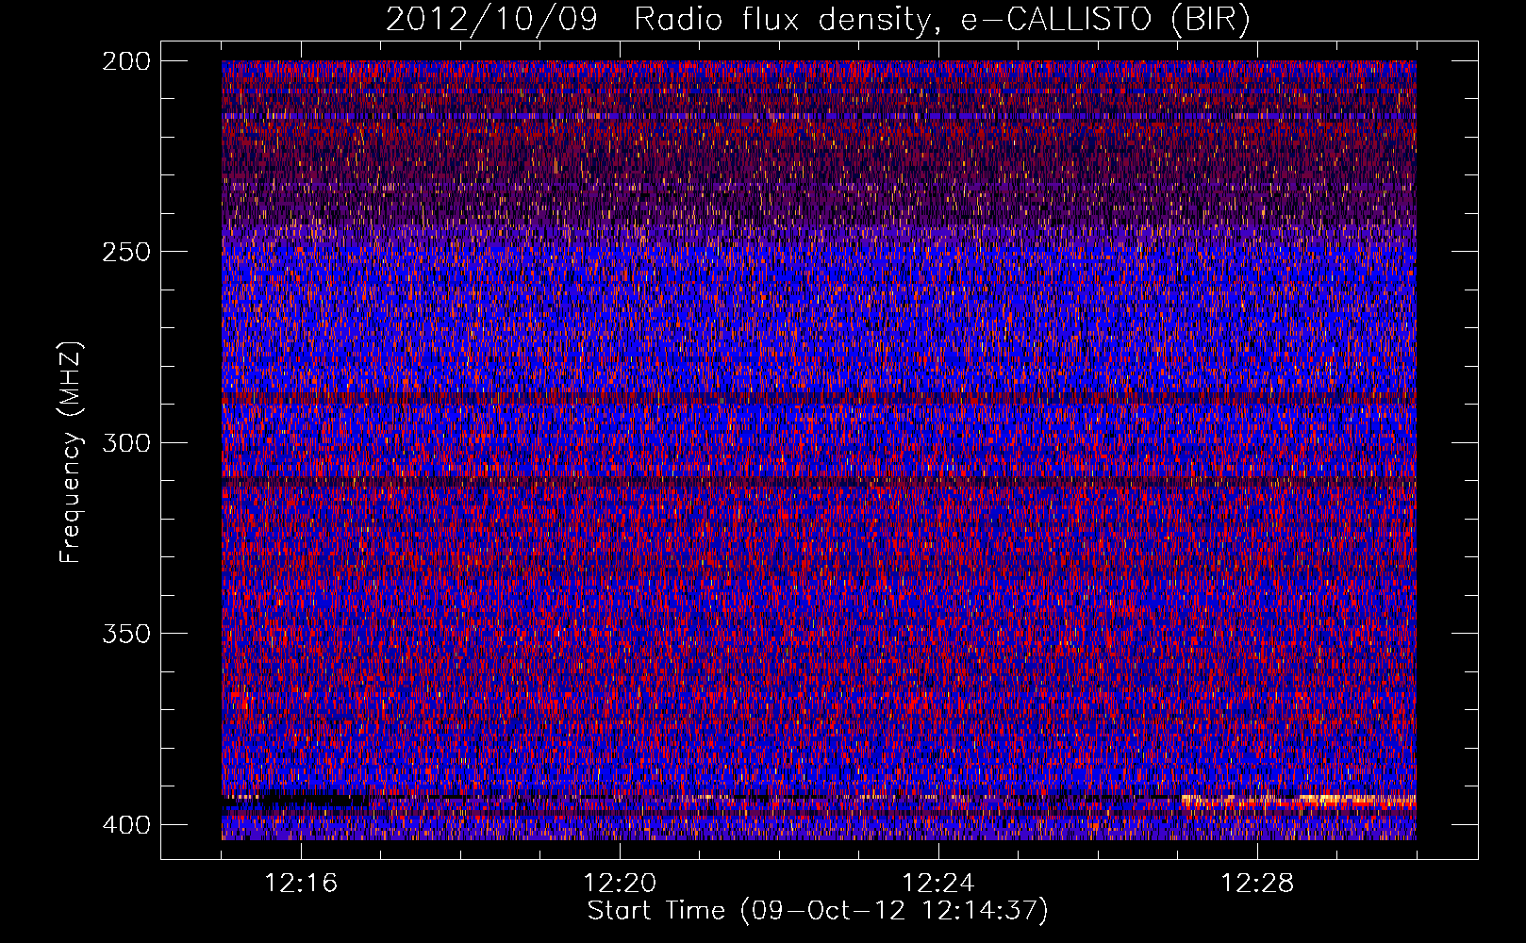Screen dimensions: 1526x943
Task: Click the '12:16' time tick label
Action: (301, 884)
